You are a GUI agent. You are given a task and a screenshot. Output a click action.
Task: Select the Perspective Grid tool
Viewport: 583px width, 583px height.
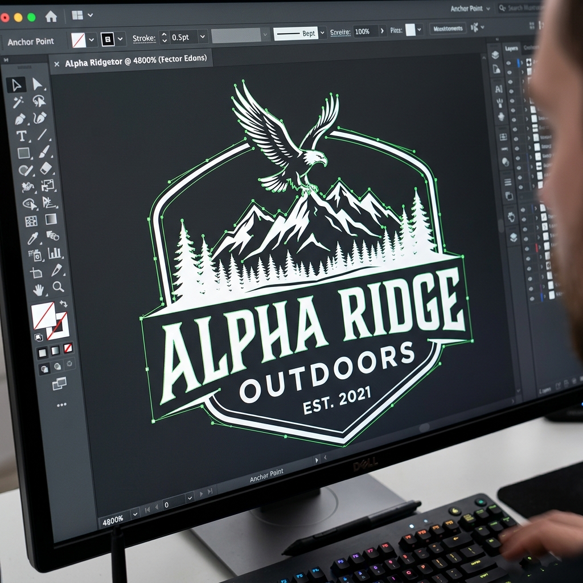tap(50, 202)
